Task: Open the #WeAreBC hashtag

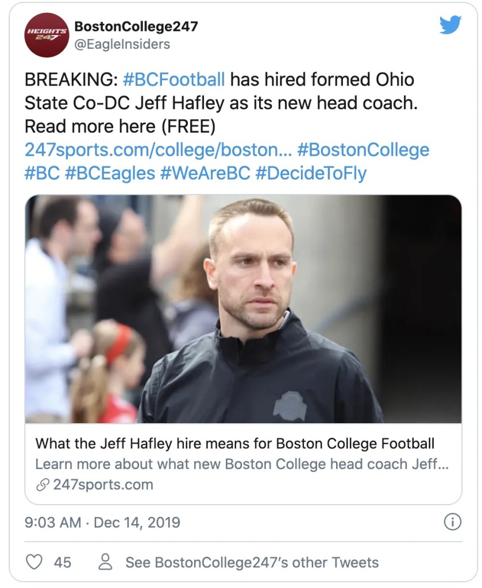Action: pos(204,173)
